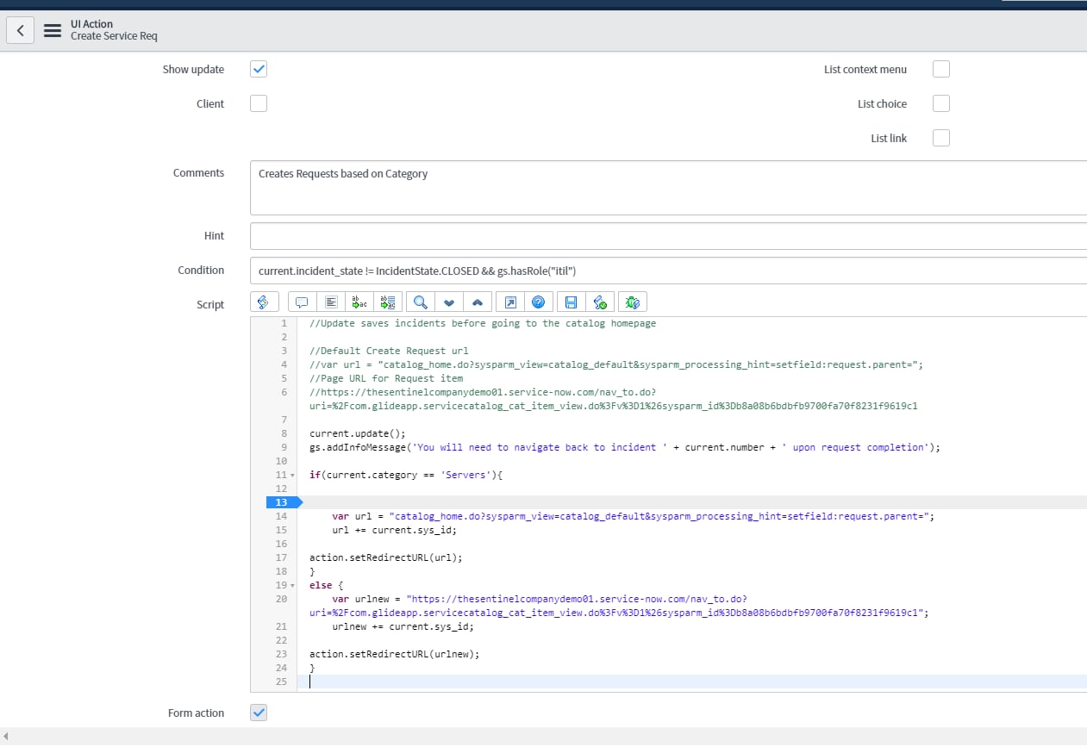Run the script syntax check icon
This screenshot has height=747, width=1087.
tap(600, 302)
